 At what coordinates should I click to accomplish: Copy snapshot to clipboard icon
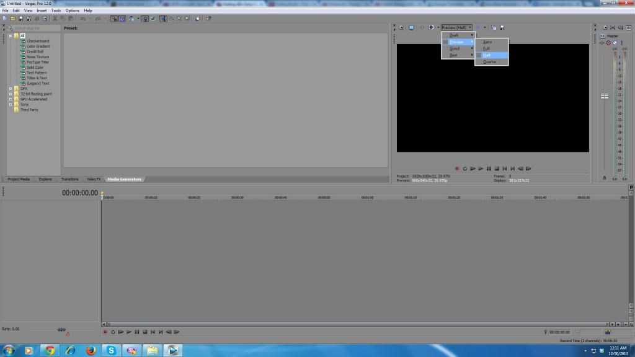(494, 27)
